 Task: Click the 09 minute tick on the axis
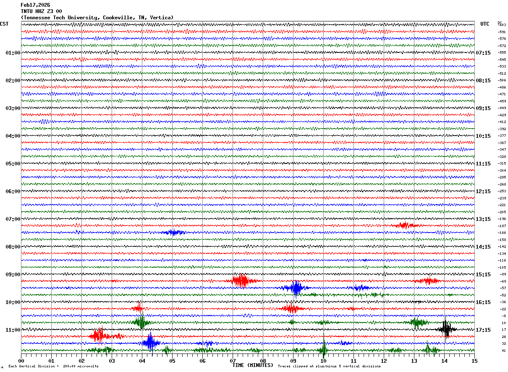(x=293, y=361)
